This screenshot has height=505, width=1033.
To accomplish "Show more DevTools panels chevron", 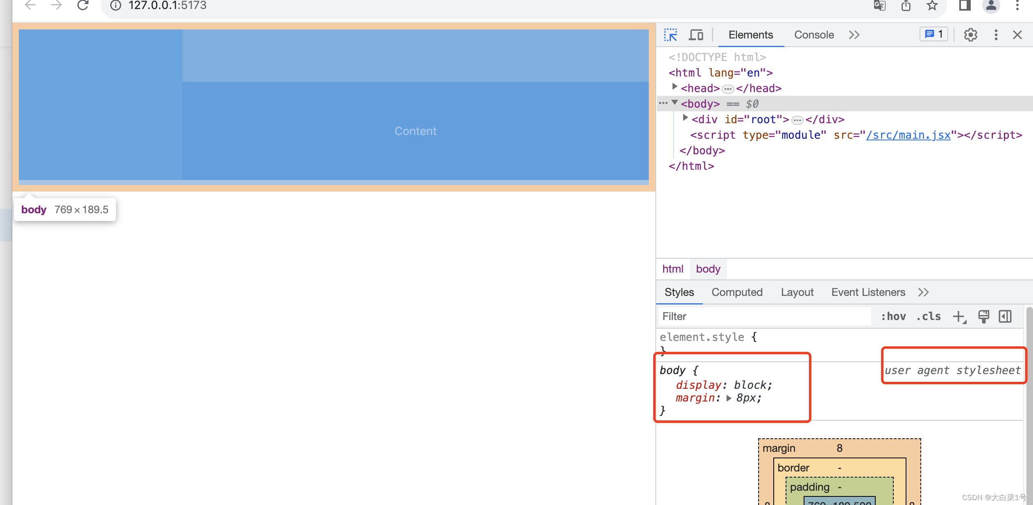I will coord(854,35).
